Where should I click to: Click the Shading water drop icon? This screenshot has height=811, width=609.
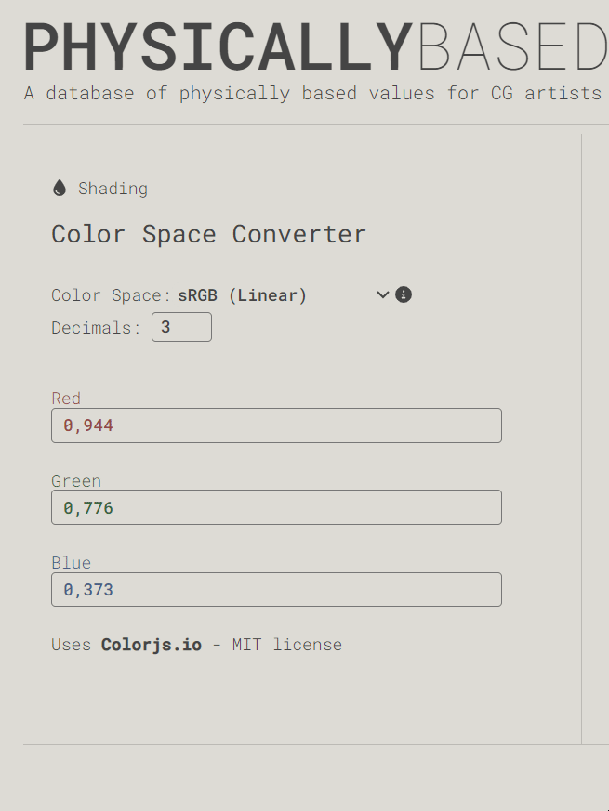pos(60,188)
